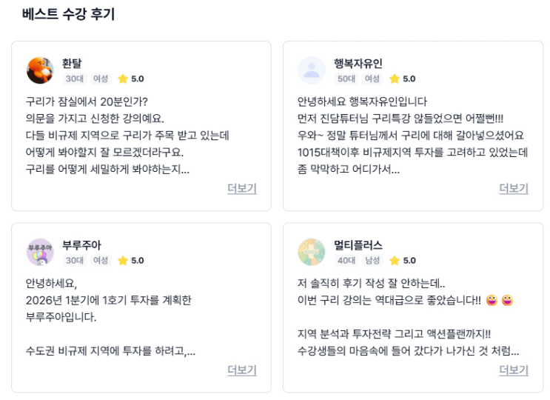This screenshot has width=550, height=400.
Task: Click the star rating icon for 환탈
Action: 123,79
